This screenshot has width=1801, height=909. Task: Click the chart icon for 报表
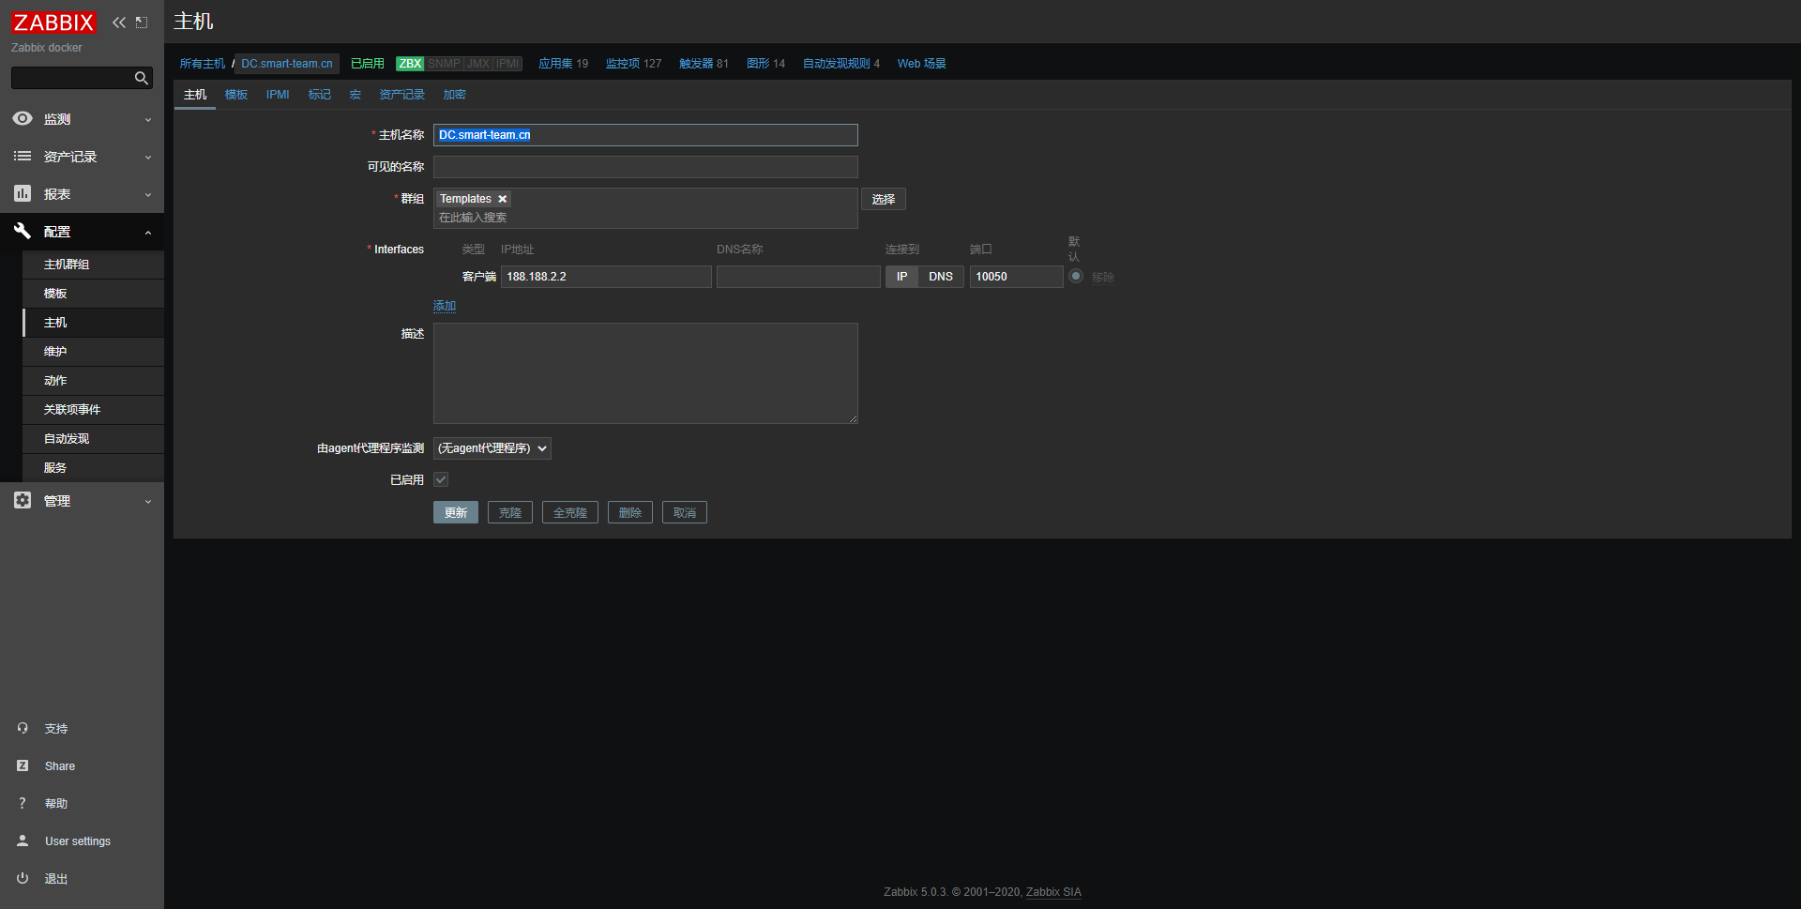coord(23,194)
